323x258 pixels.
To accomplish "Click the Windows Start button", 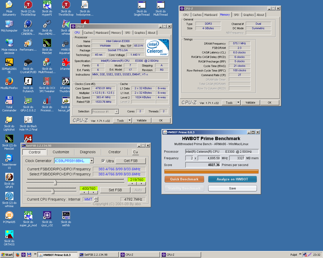I will [x=7, y=255].
